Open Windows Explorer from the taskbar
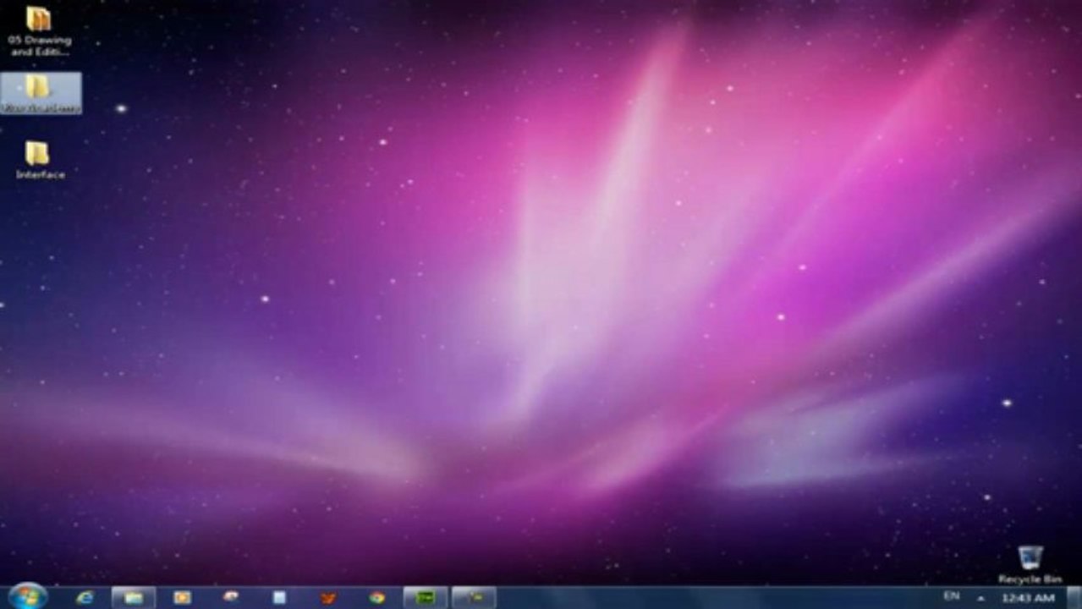The width and height of the screenshot is (1082, 609). pos(134,598)
